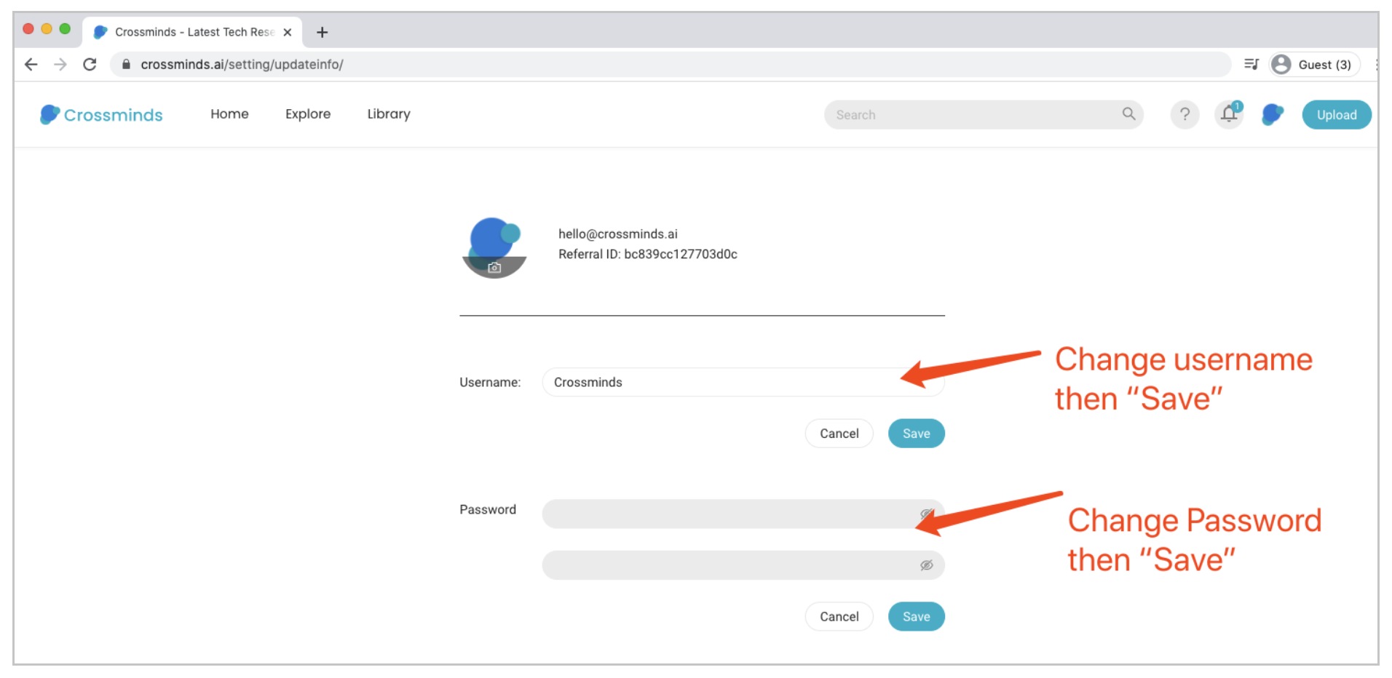Click the padlock site info icon
The width and height of the screenshot is (1392, 678).
pyautogui.click(x=126, y=64)
